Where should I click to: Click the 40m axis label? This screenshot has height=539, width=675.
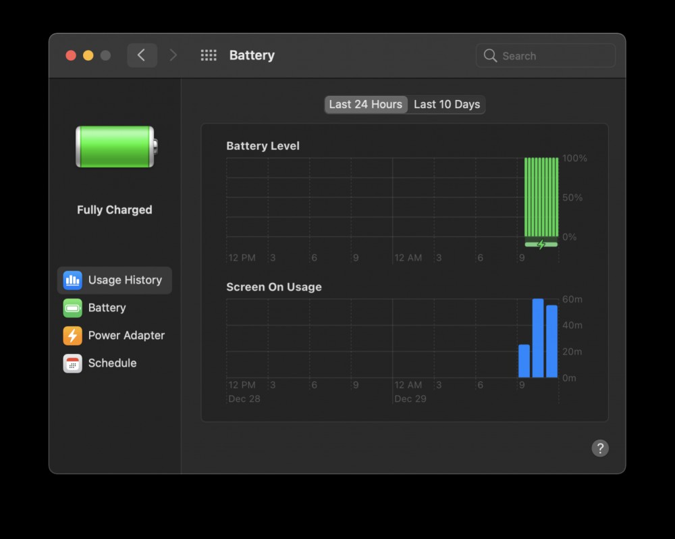[572, 326]
